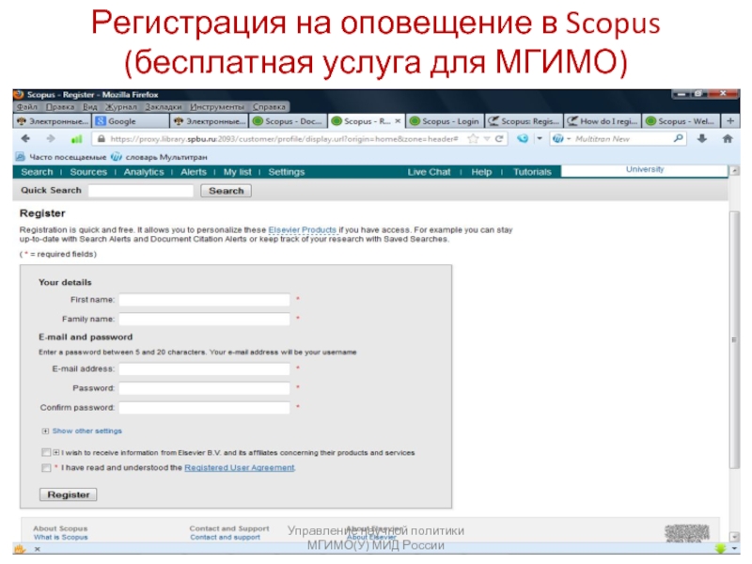The width and height of the screenshot is (752, 564).
Task: Open My list in Scopus navigation
Action: [238, 172]
